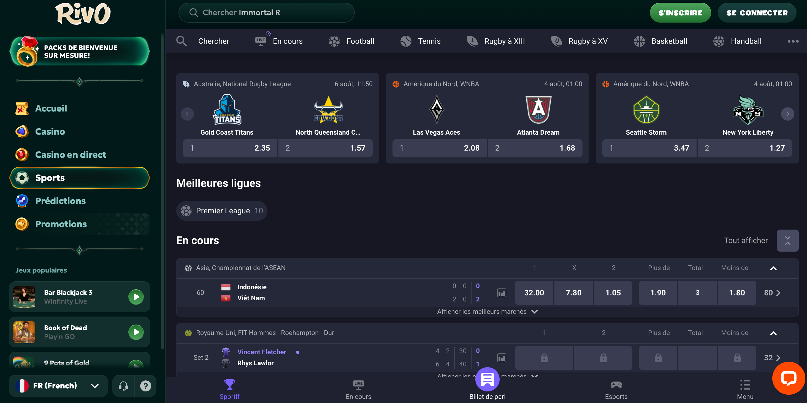Image resolution: width=807 pixels, height=403 pixels.
Task: Click the SE CONNECTER button
Action: pos(757,13)
